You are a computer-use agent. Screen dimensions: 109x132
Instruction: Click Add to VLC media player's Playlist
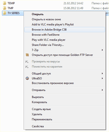(64, 24)
